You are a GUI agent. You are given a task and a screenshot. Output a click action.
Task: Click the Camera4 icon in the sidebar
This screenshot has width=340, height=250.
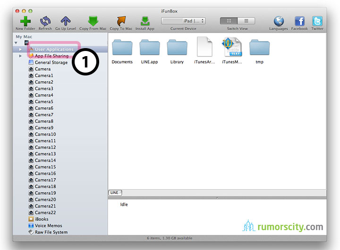click(x=31, y=95)
